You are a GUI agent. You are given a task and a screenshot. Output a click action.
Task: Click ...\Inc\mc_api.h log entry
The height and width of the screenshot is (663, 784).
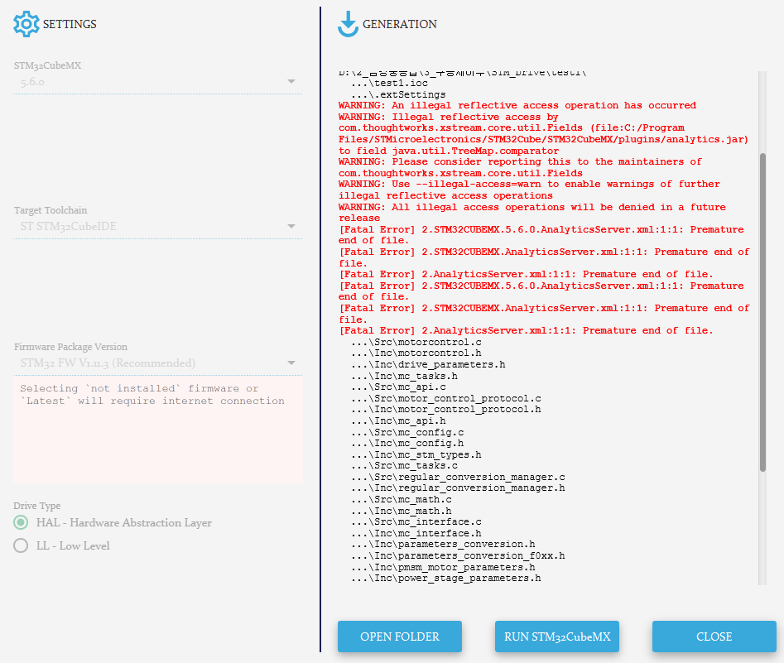pos(398,421)
